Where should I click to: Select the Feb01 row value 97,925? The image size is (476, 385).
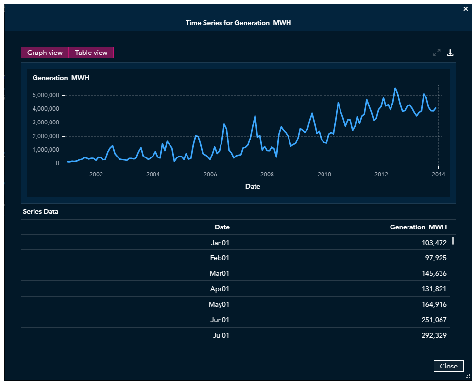[x=436, y=258]
